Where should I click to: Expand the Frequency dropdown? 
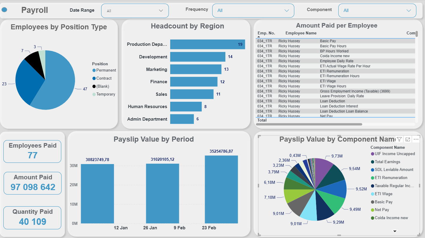(253, 11)
